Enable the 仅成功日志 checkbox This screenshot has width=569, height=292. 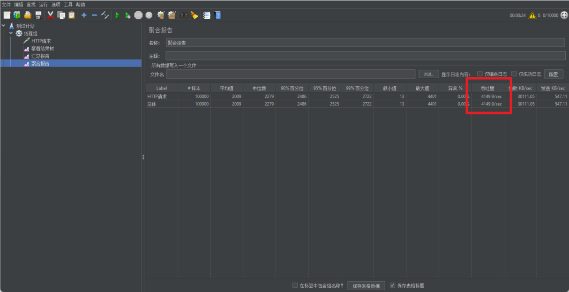514,74
